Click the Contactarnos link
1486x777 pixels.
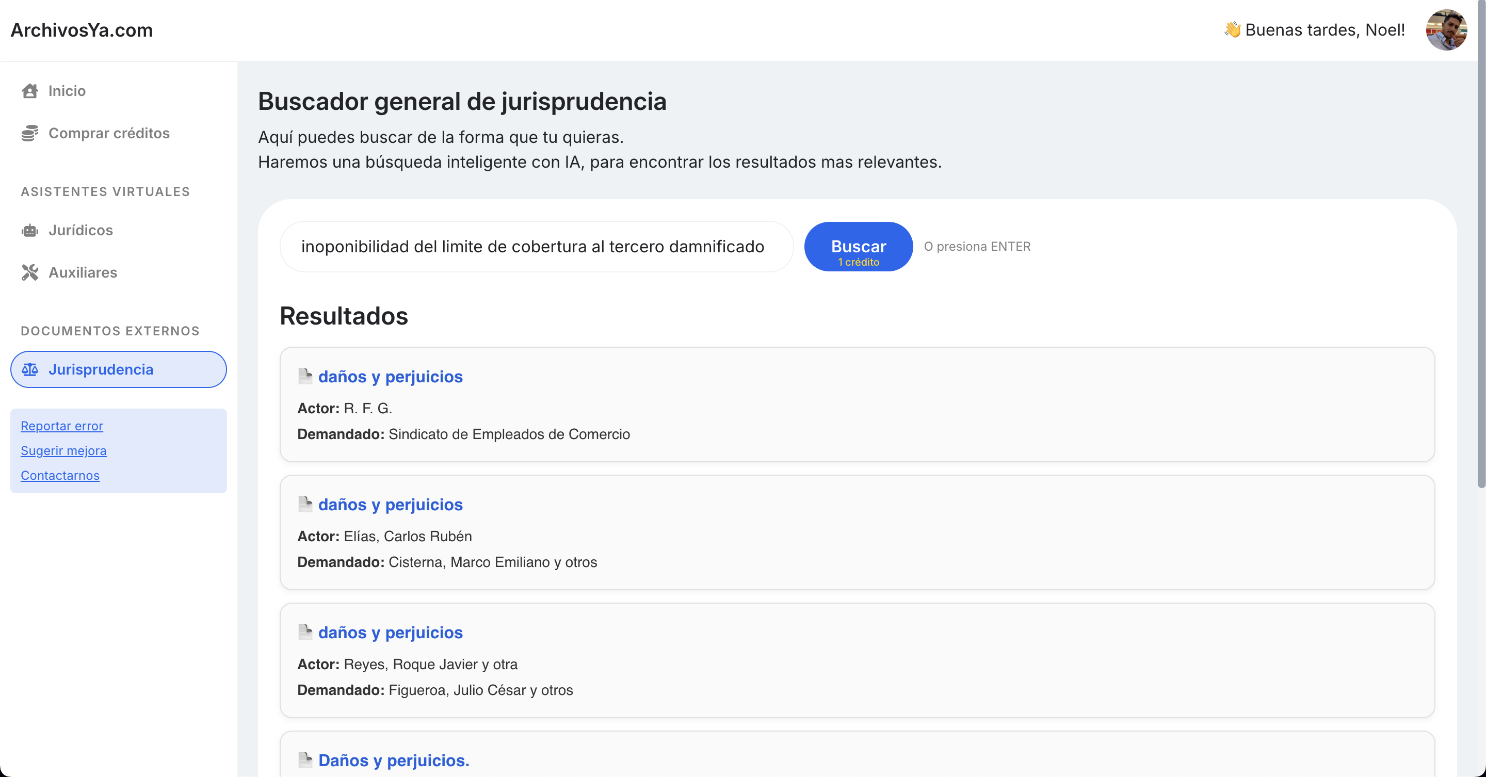[x=60, y=475]
